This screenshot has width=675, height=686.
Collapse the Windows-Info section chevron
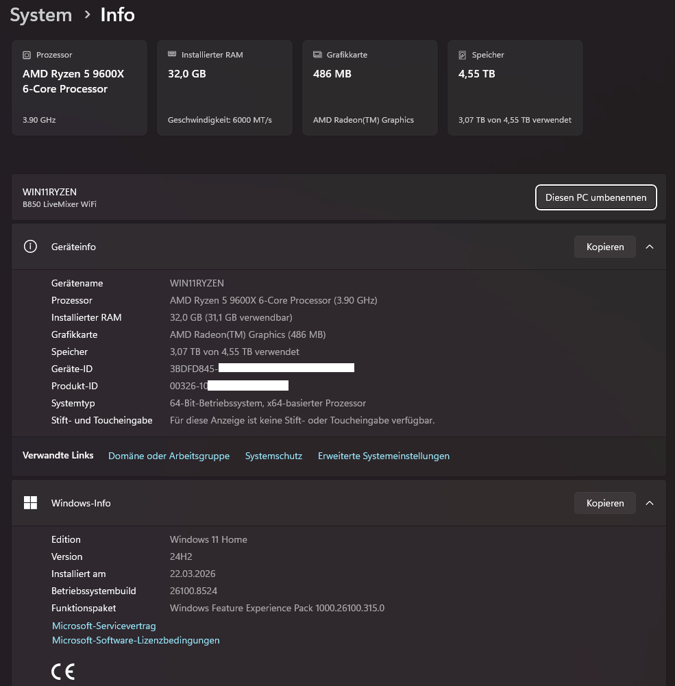[x=650, y=503]
